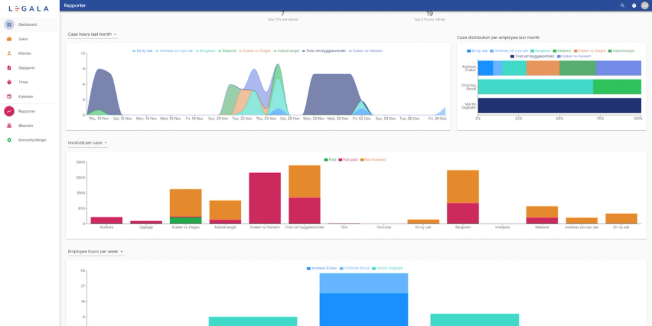This screenshot has width=652, height=326.
Task: Toggle 'Tvist om byggekontrakt' series in area chart legend
Action: 324,51
